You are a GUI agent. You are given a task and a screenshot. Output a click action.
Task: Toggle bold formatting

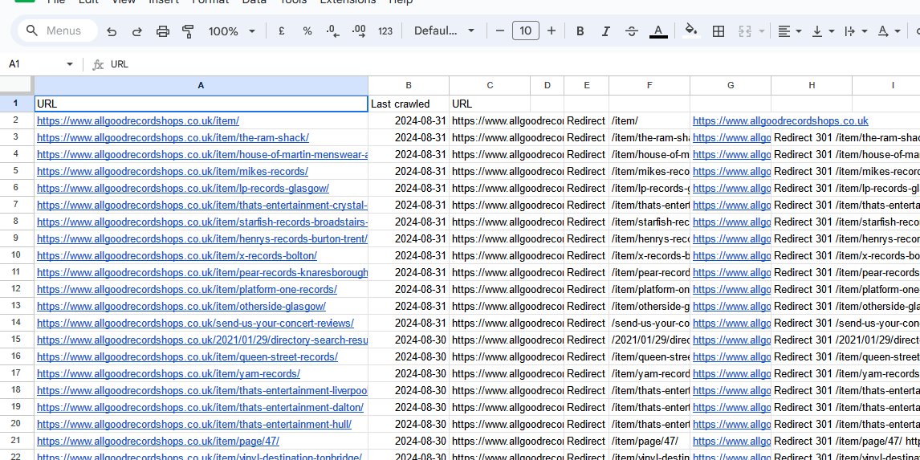click(x=580, y=31)
